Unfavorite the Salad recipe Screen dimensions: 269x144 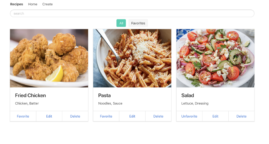click(x=189, y=116)
